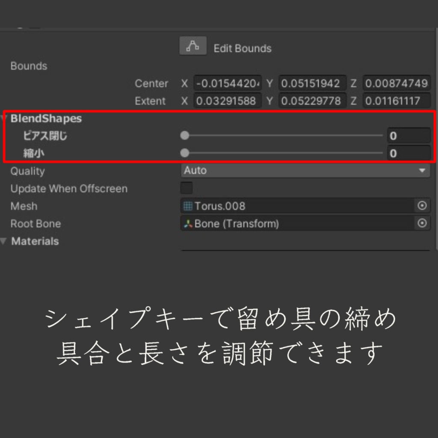Open the object picker for Root Bone

pos(423,223)
